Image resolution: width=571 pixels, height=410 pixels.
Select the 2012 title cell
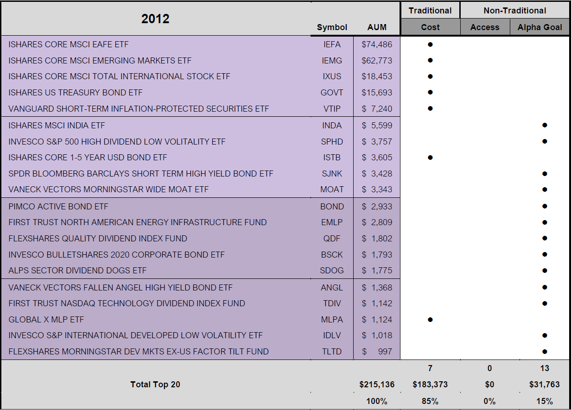coord(155,19)
